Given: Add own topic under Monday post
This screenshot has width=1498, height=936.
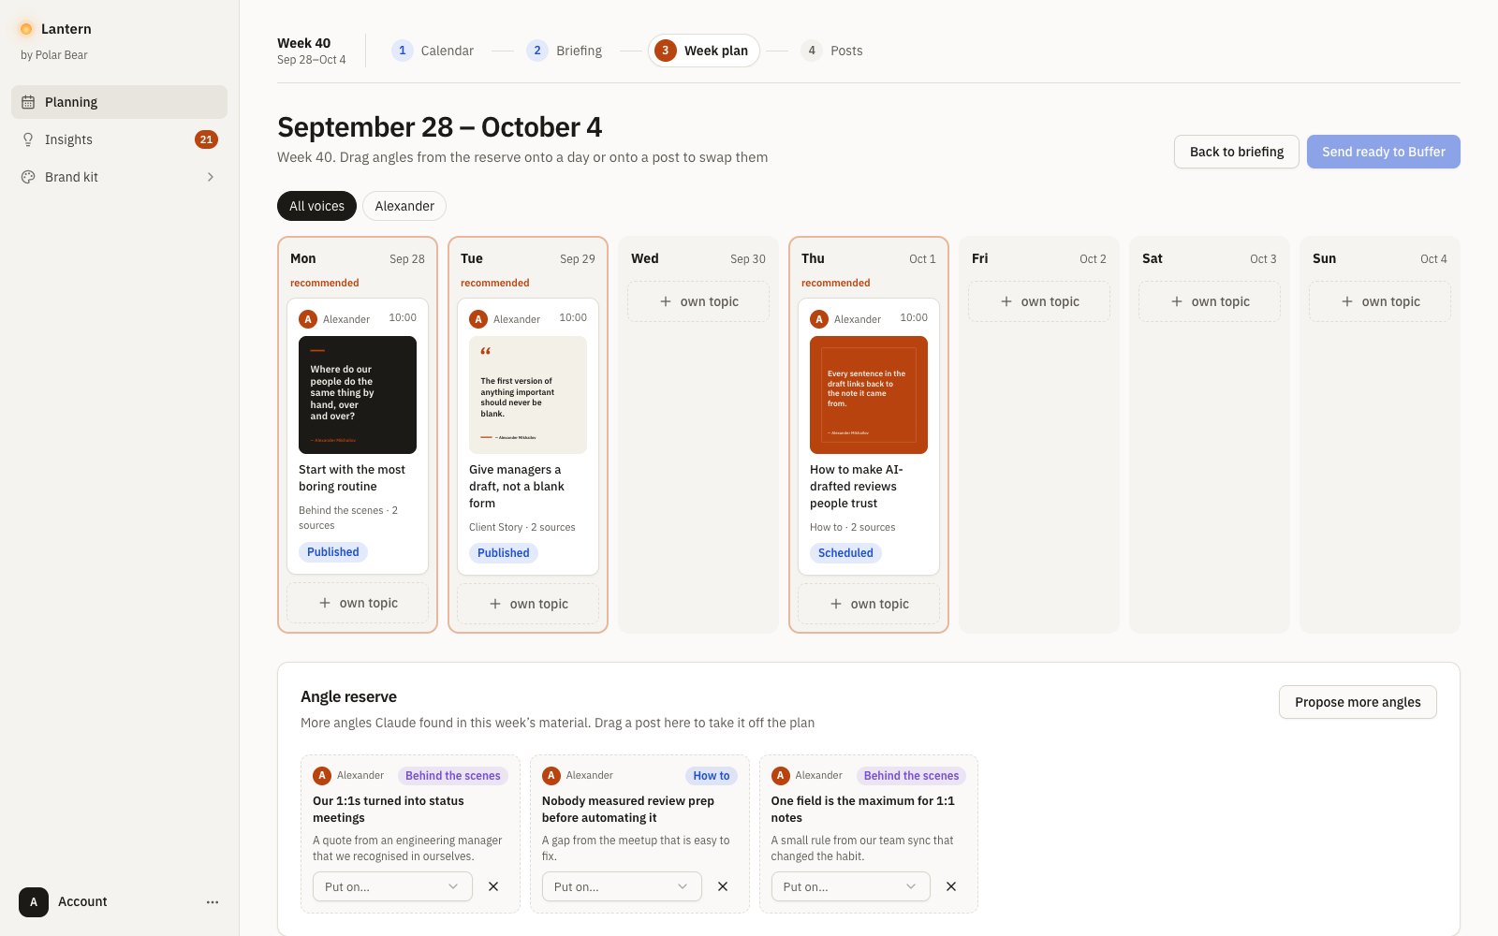Looking at the screenshot, I should click(x=358, y=603).
